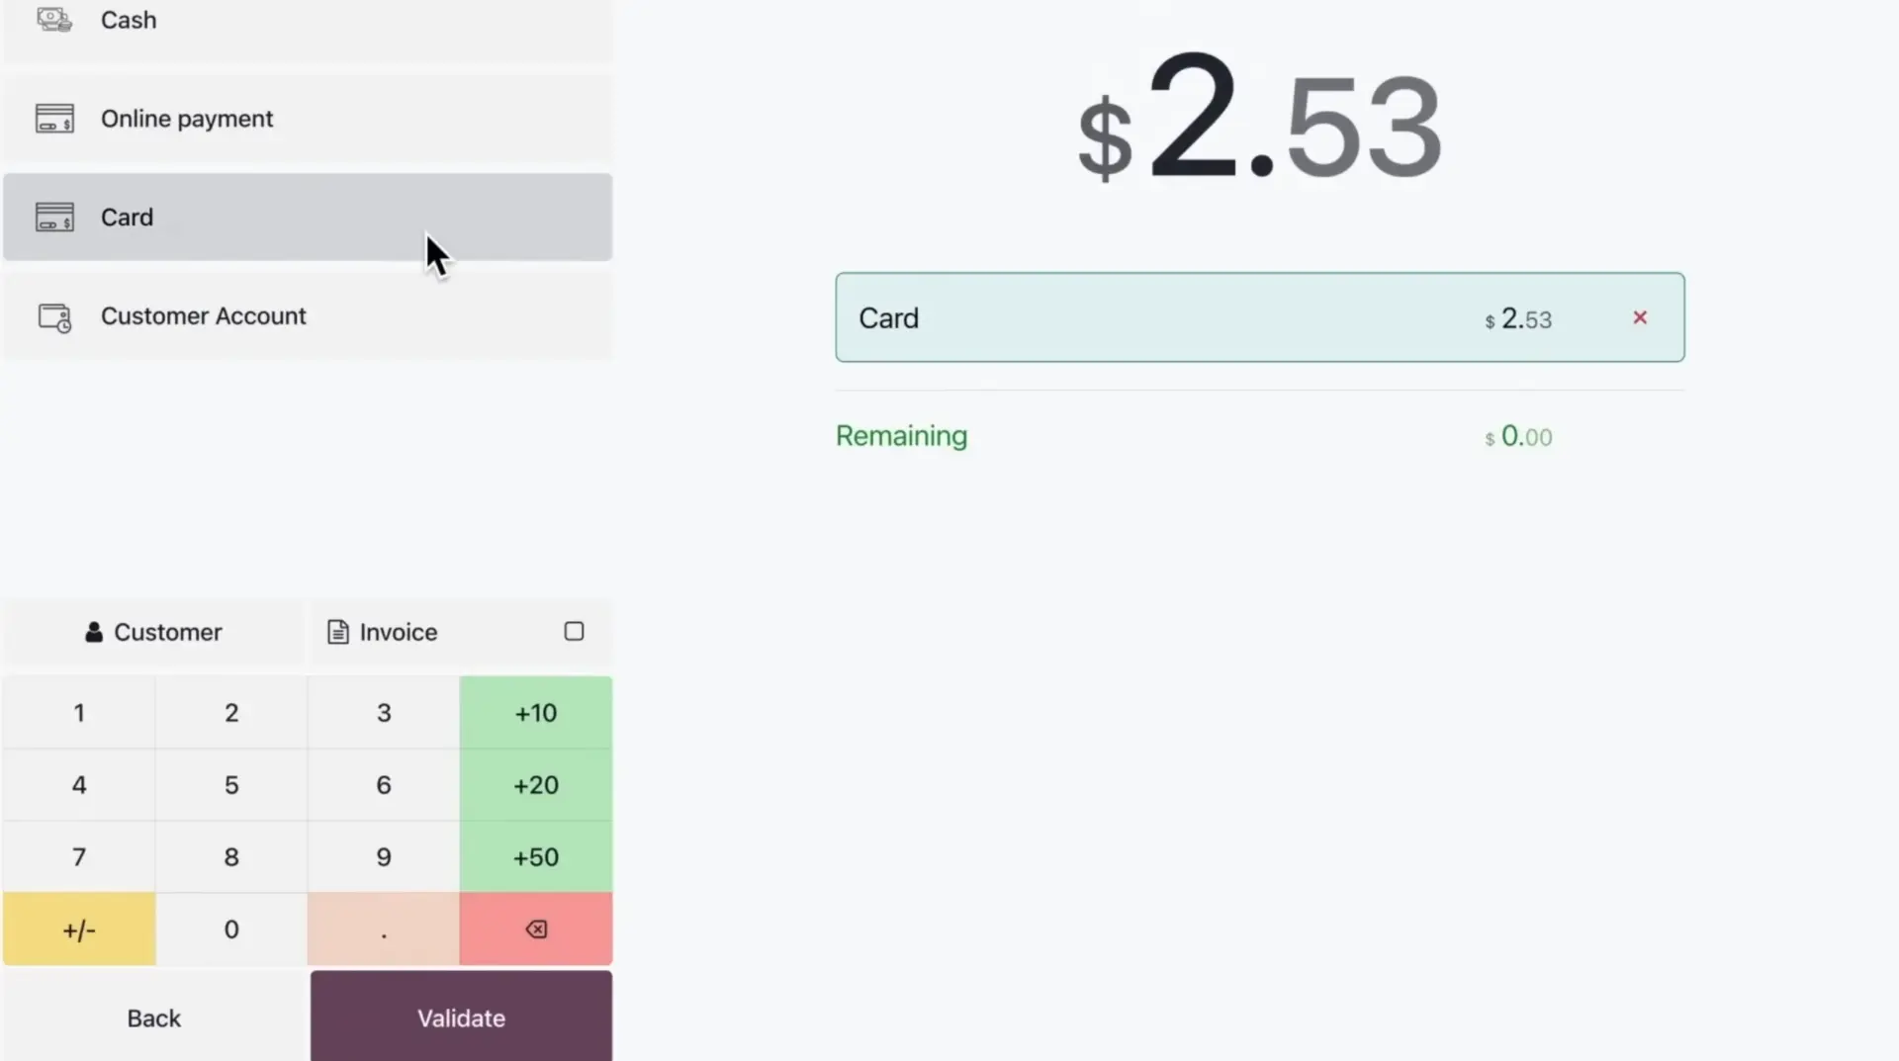Select the Card payment method icon
This screenshot has width=1899, height=1061.
[x=54, y=217]
